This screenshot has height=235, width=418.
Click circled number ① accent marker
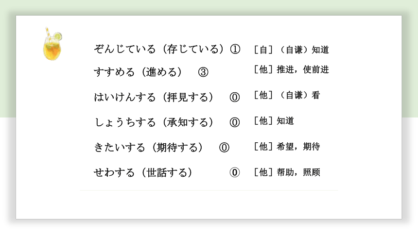(235, 50)
